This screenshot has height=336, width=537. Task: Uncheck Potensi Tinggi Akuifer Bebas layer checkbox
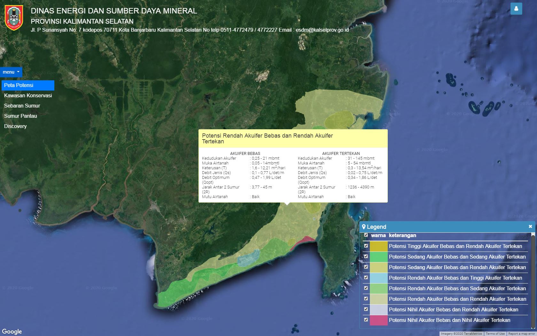click(x=366, y=246)
